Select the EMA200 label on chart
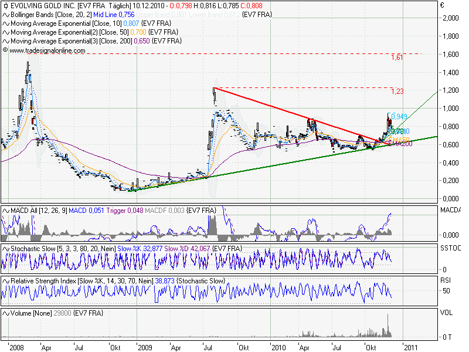469x352 pixels. click(x=400, y=143)
